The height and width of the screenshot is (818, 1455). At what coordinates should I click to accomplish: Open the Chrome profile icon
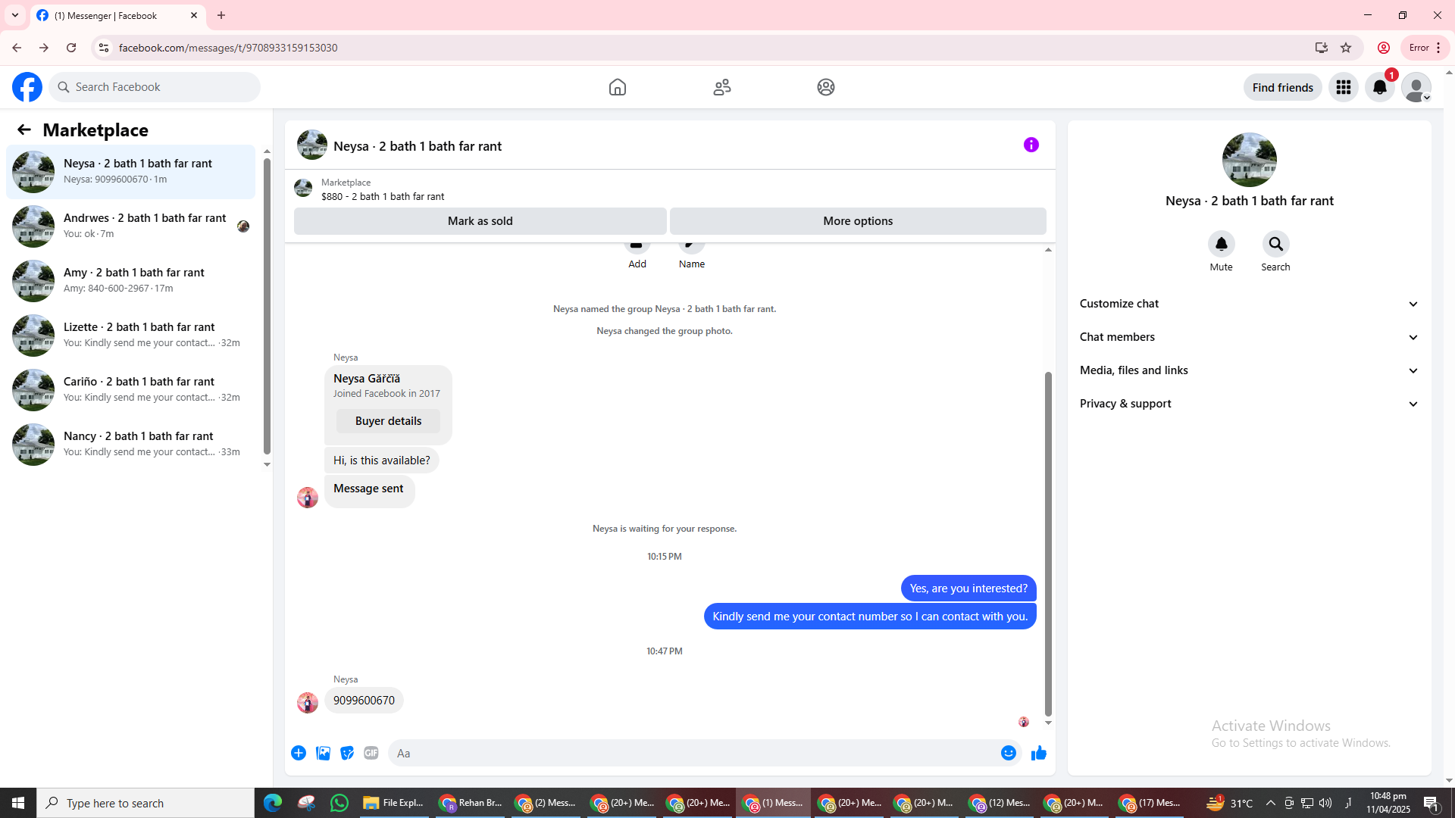(x=1384, y=48)
